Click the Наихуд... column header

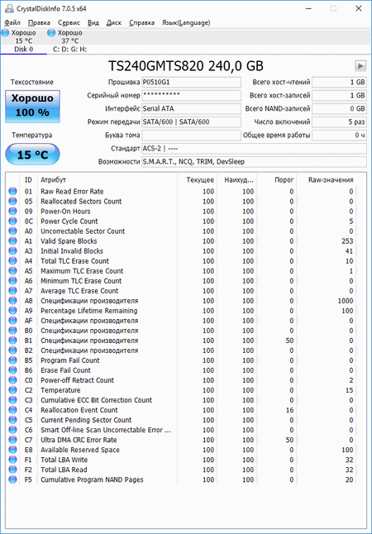236,180
